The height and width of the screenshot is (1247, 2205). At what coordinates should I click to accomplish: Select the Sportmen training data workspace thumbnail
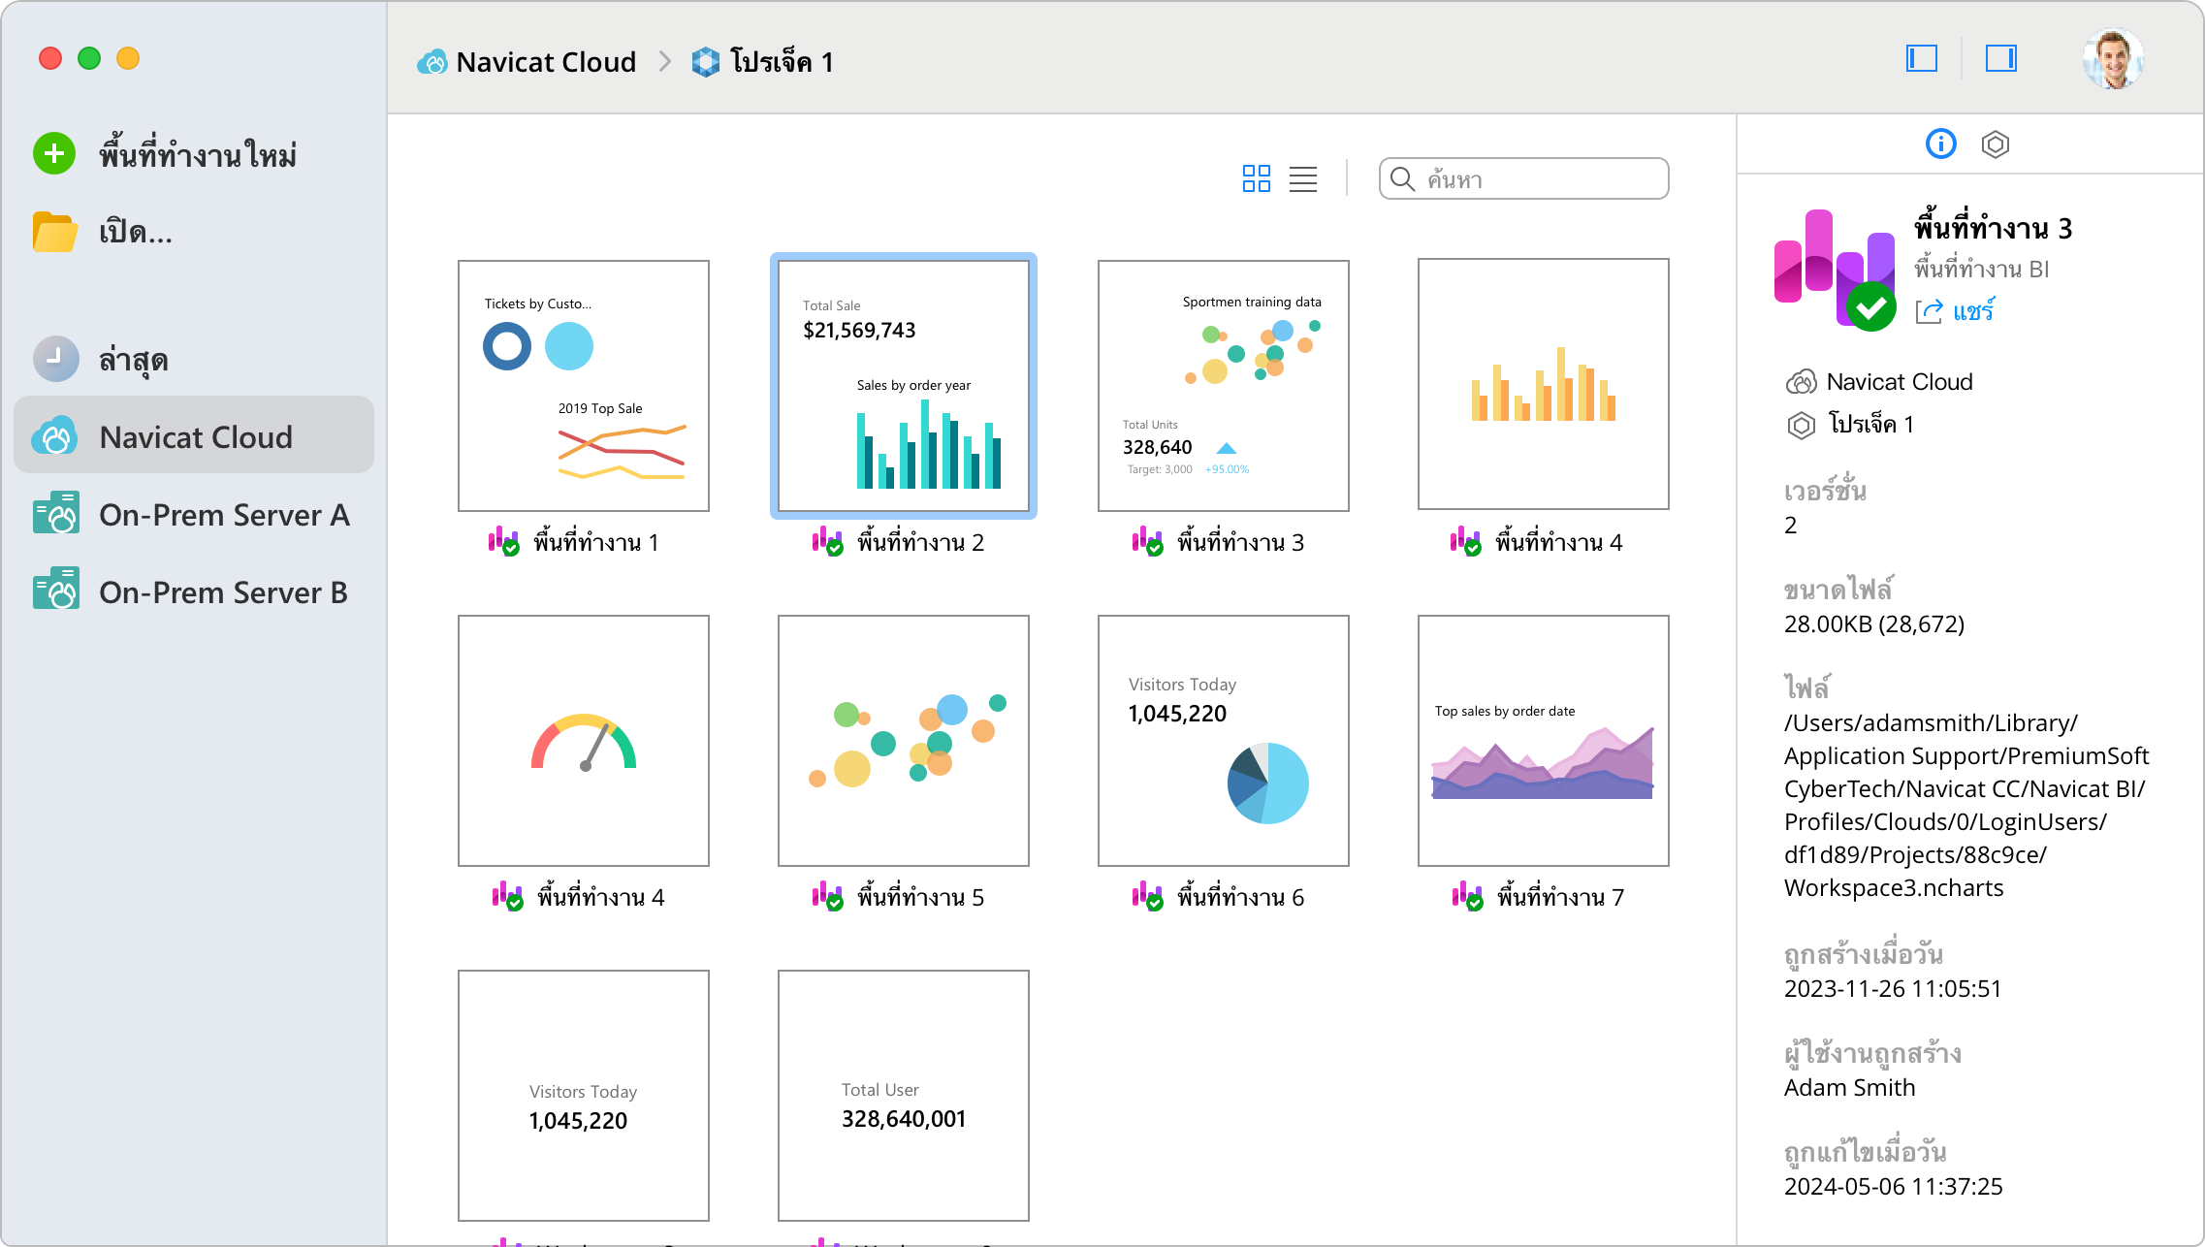(1223, 385)
